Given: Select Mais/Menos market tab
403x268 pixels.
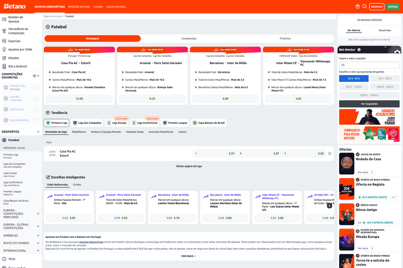Looking at the screenshot, I should 79,132.
